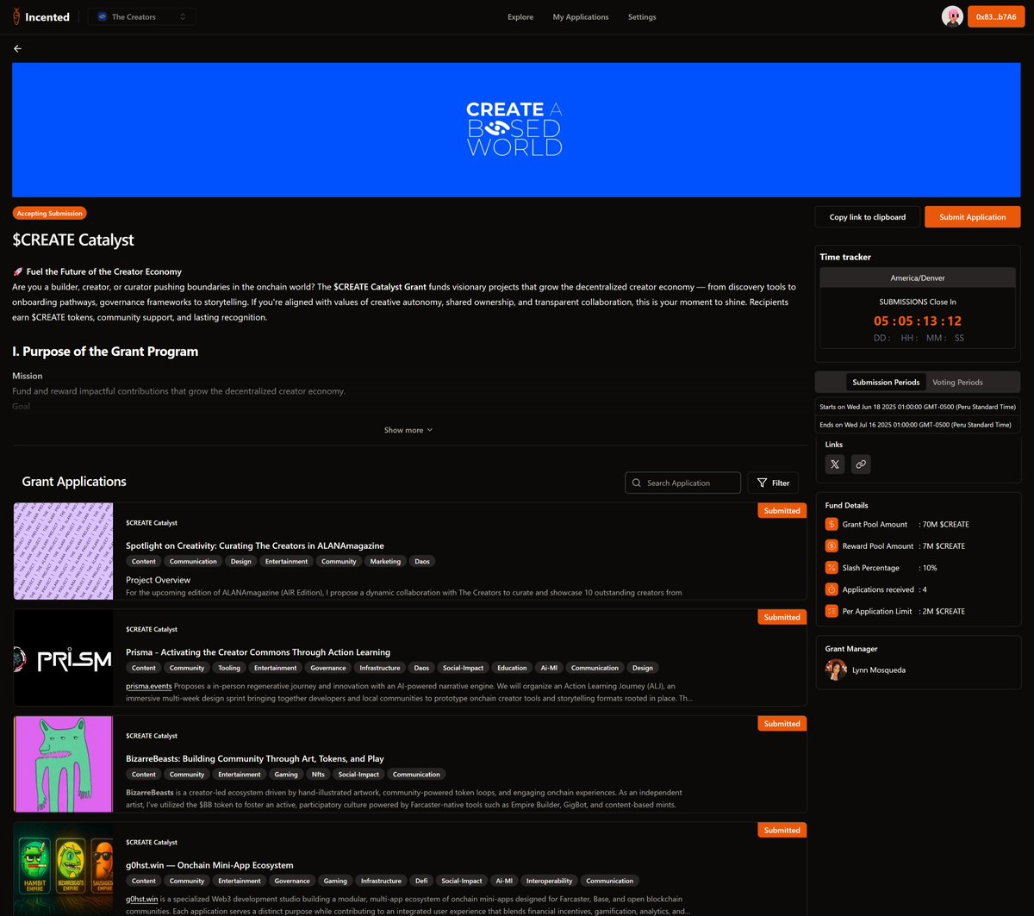Click the countdown timer 05:05:13:12
Viewport: 1034px width, 916px height.
point(918,321)
